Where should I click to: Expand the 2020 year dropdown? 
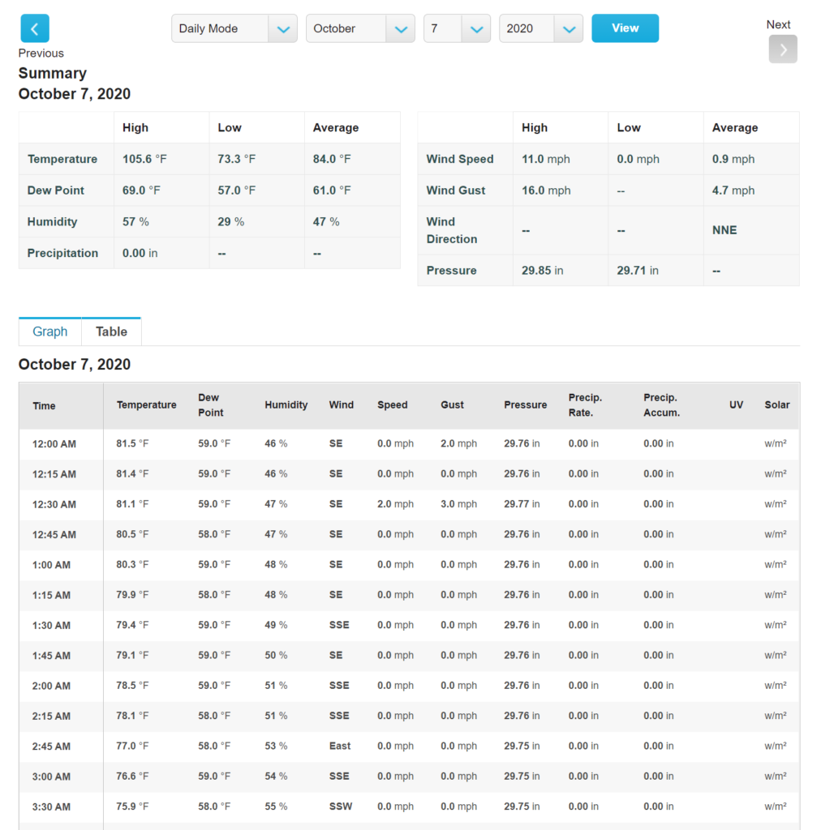click(x=540, y=28)
